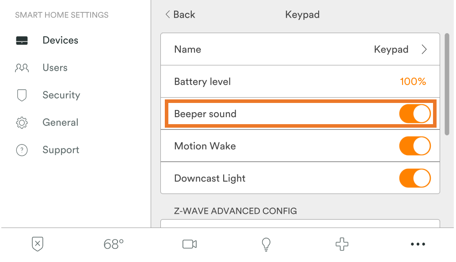Screen dimensions: 456x262
Task: Tap the plus cross icon in bottom bar
Action: pyautogui.click(x=342, y=244)
